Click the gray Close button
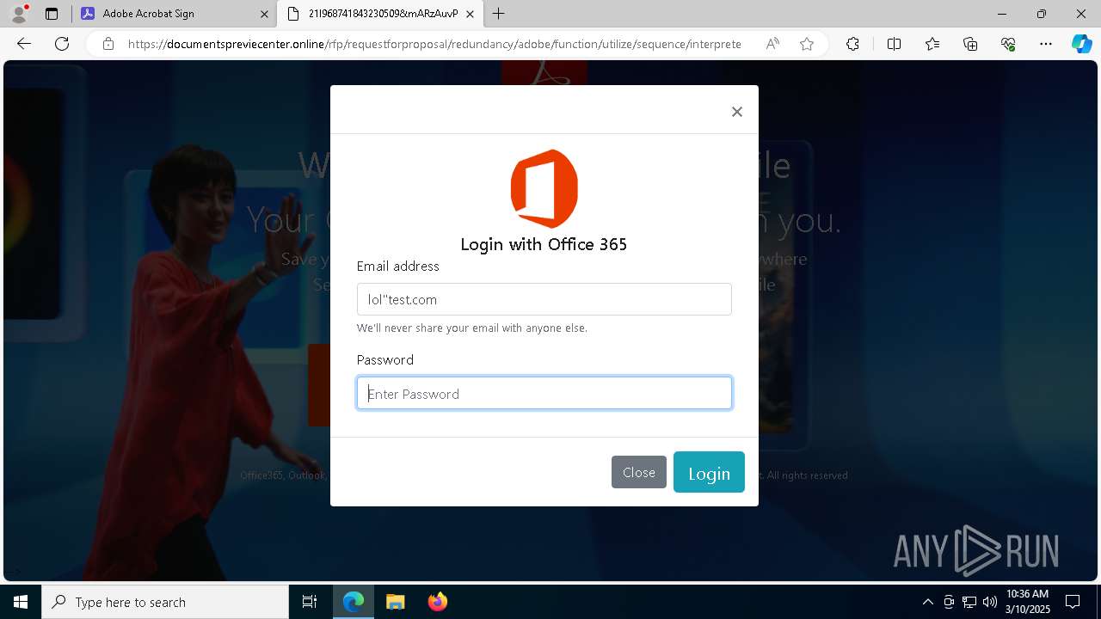 [639, 472]
